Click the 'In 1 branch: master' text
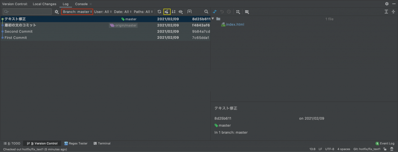 pos(231,132)
